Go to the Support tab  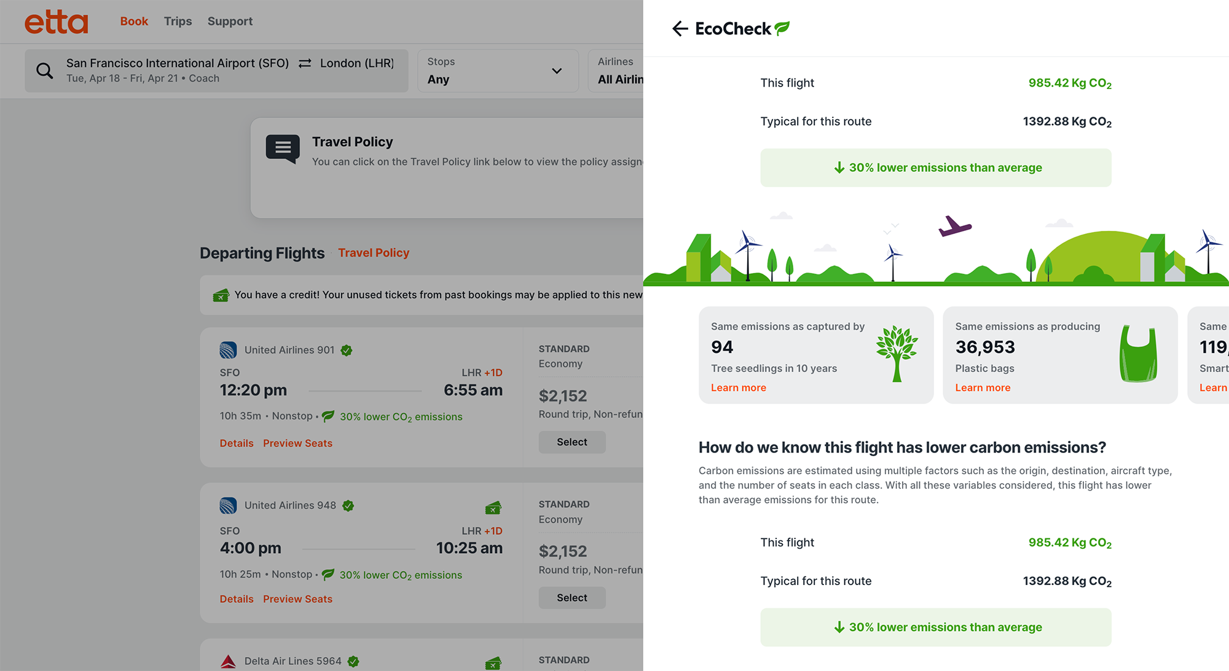[x=230, y=21]
